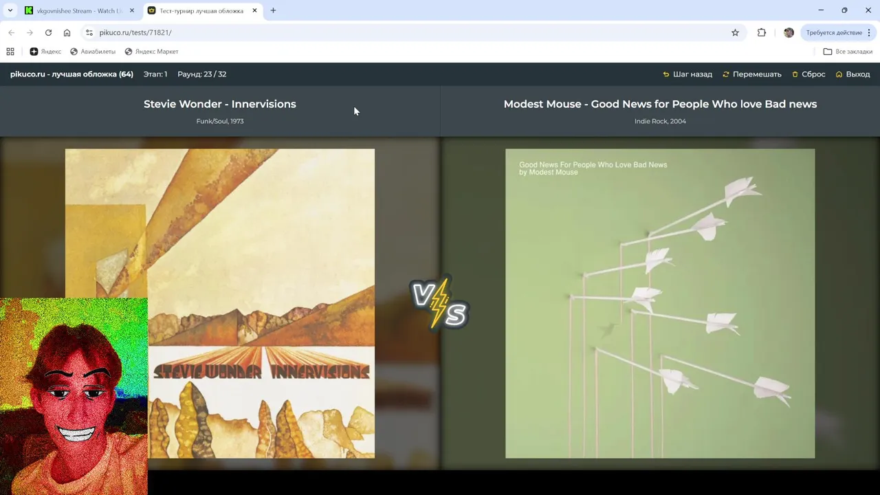This screenshot has height=495, width=880.
Task: Reload the current page
Action: pyautogui.click(x=48, y=32)
